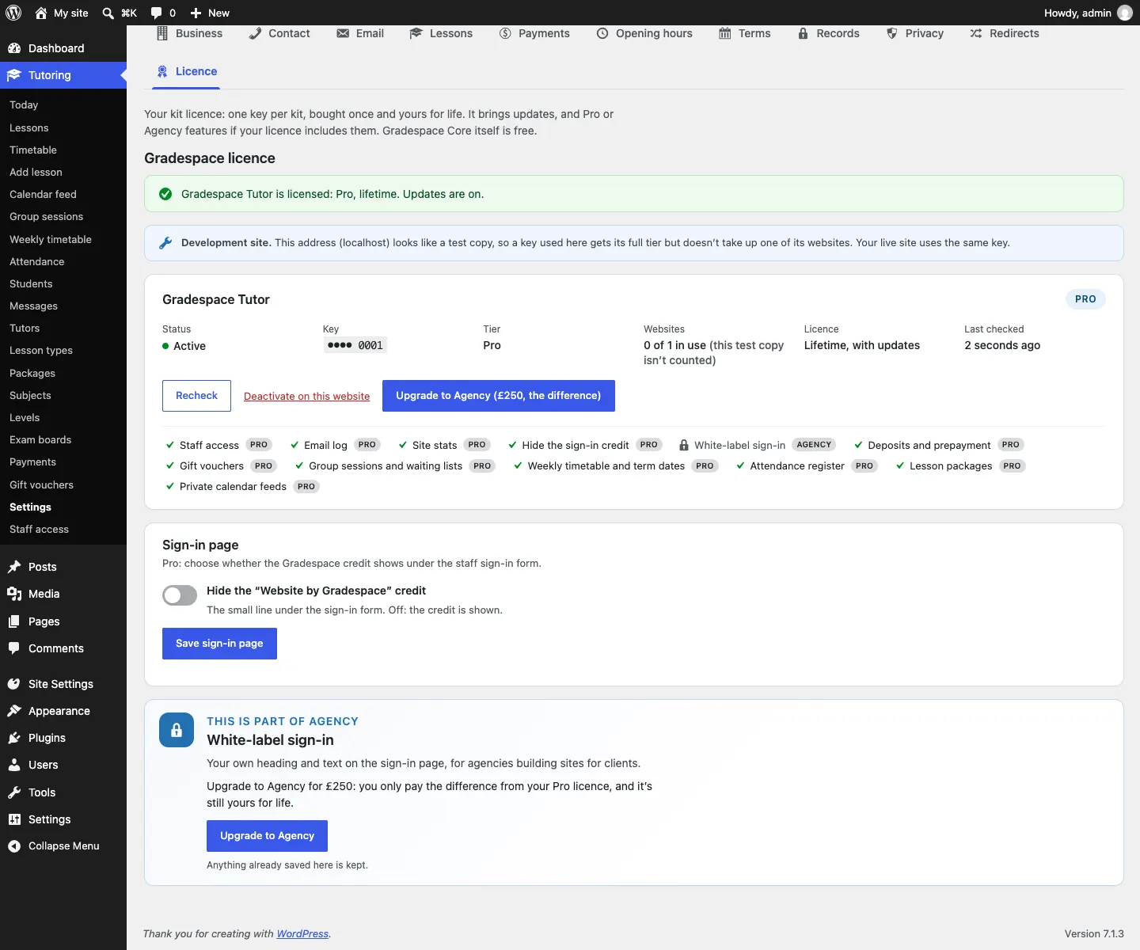The image size is (1140, 950).
Task: Click the Collapse Menu arrow icon
Action: pyautogui.click(x=14, y=846)
